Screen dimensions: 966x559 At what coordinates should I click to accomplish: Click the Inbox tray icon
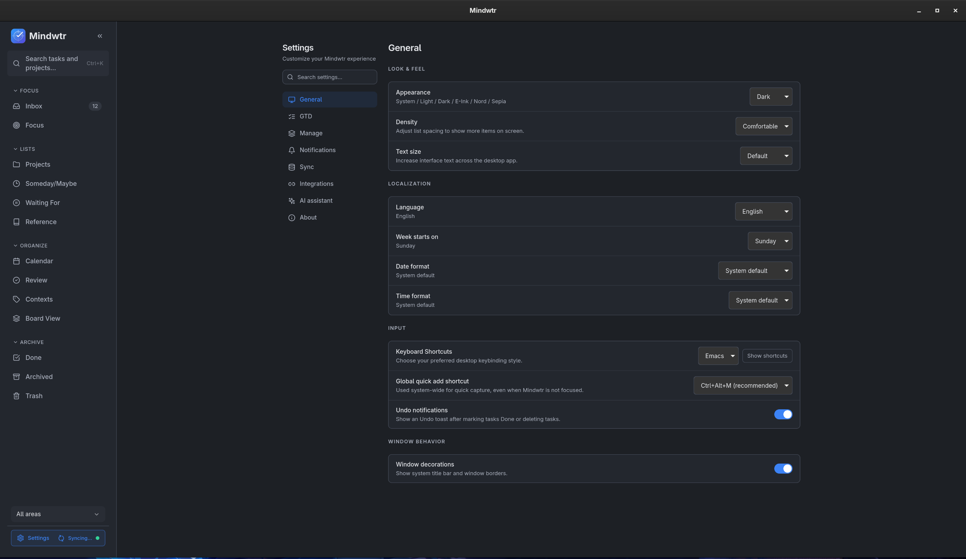tap(16, 106)
